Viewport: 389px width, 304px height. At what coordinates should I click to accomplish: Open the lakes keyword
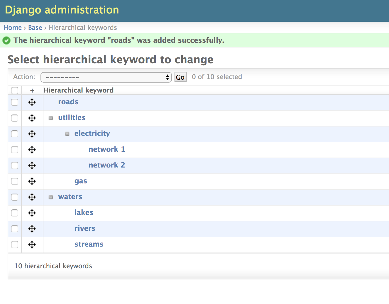click(84, 213)
